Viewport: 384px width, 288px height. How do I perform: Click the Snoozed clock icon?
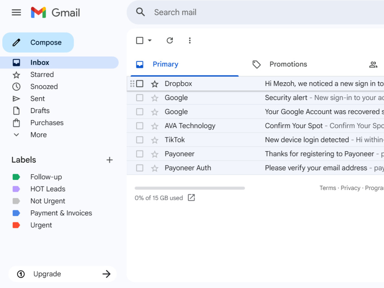[17, 87]
